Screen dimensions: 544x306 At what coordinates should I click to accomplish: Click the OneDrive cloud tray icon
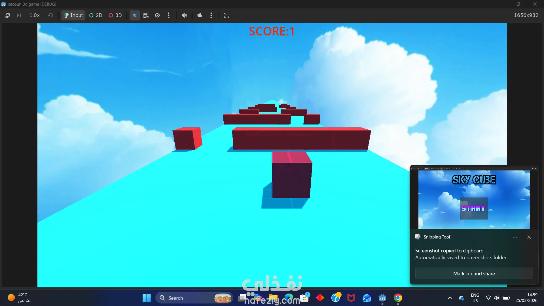click(461, 298)
